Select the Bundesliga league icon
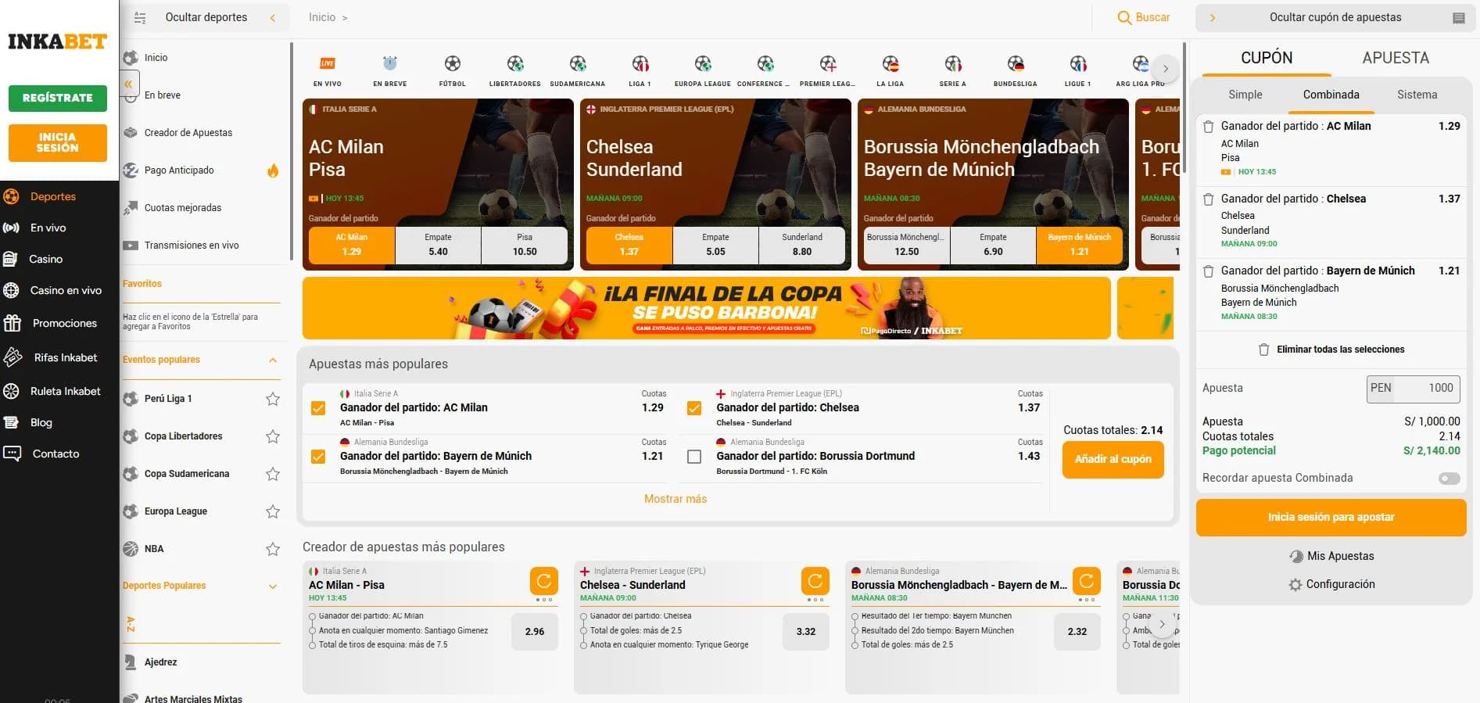 1016,63
